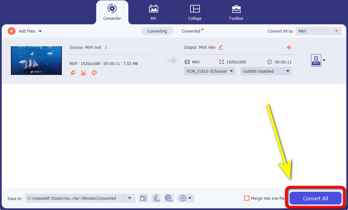Show the Converting list
This screenshot has height=210, width=348.
pyautogui.click(x=157, y=31)
